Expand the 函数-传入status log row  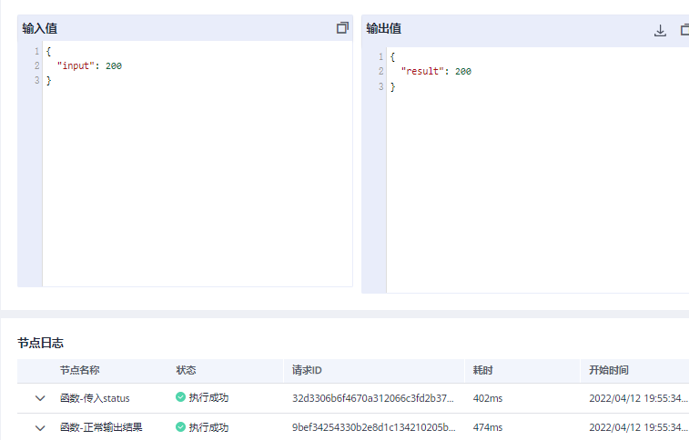point(40,398)
